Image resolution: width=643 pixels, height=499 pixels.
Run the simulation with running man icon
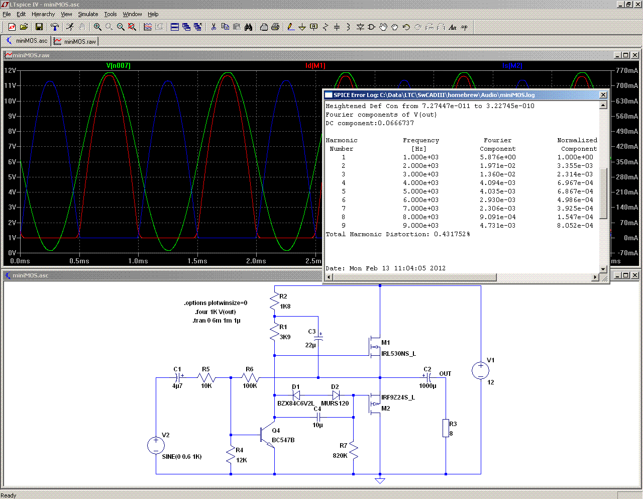[70, 27]
